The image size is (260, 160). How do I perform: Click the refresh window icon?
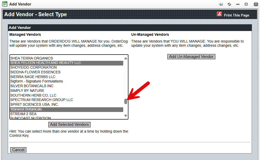229,4
